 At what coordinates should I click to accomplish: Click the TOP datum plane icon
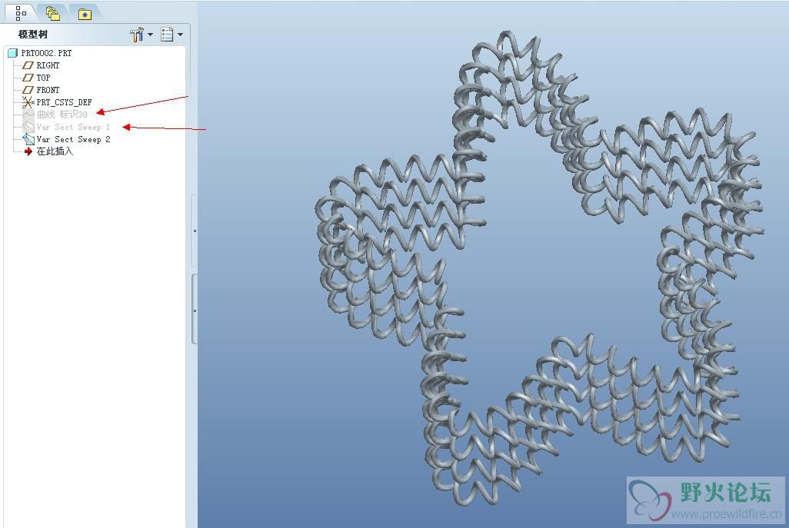[28, 78]
